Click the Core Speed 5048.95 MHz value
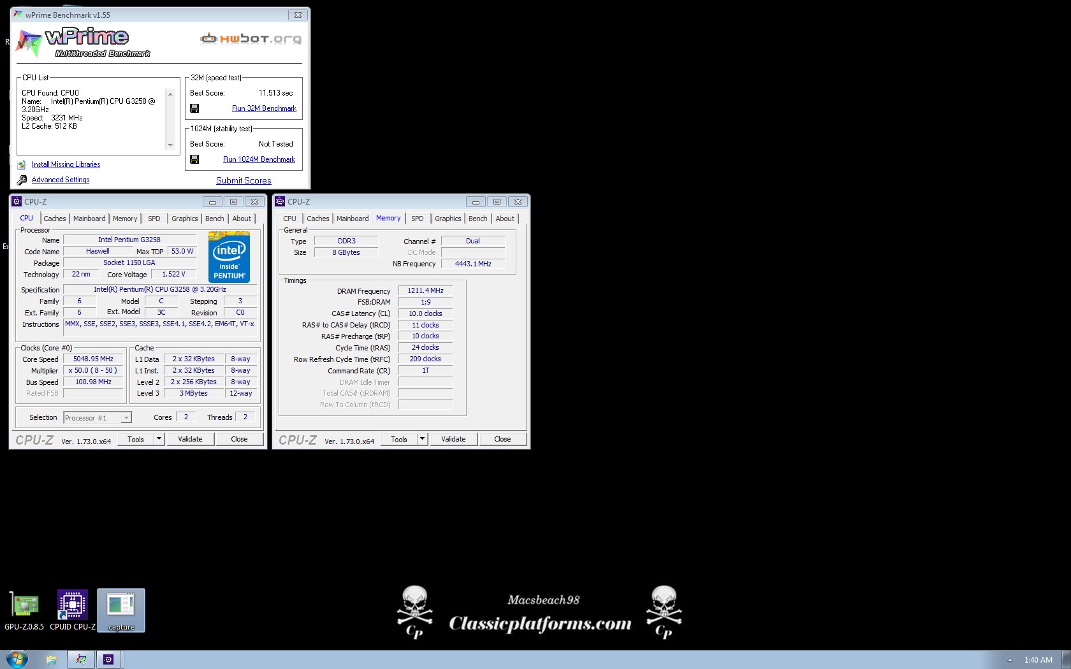This screenshot has height=669, width=1071. tap(93, 359)
